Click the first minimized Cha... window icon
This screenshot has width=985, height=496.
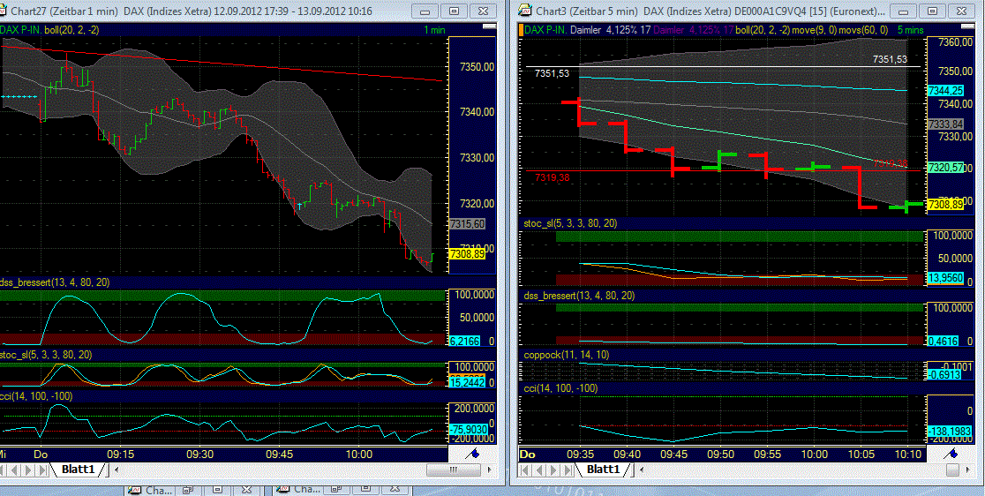[134, 490]
